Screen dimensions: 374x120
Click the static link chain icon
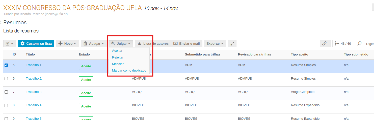pos(325,43)
